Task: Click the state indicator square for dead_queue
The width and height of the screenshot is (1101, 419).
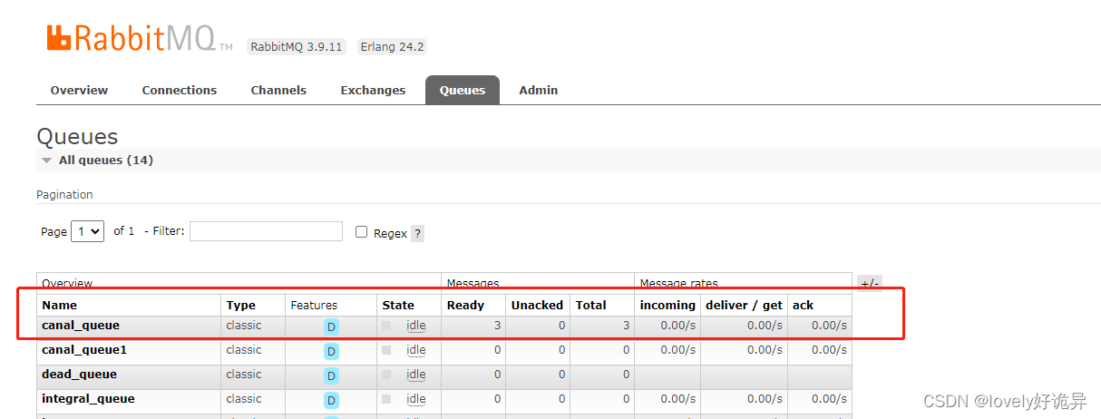Action: 387,374
